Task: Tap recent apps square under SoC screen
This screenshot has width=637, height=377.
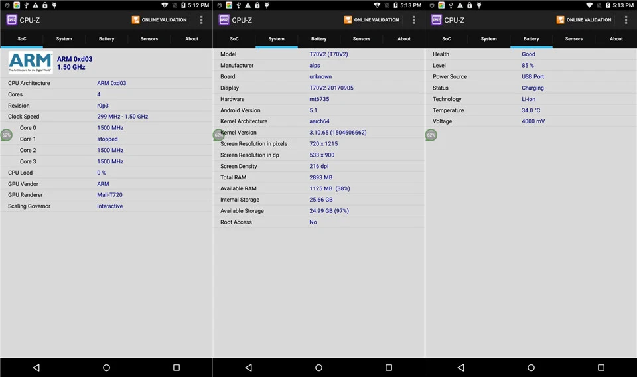Action: tap(177, 367)
